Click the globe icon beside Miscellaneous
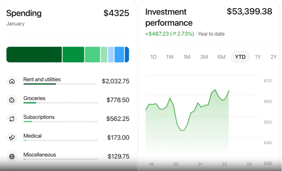This screenshot has width=282, height=171. [x=12, y=156]
